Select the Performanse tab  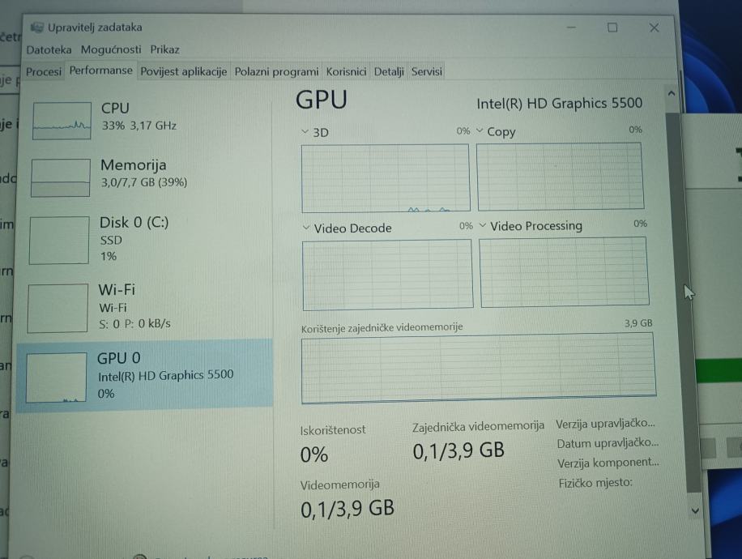click(100, 70)
